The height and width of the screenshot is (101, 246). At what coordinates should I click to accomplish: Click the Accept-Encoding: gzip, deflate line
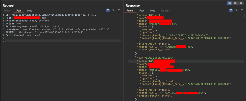[27, 21]
